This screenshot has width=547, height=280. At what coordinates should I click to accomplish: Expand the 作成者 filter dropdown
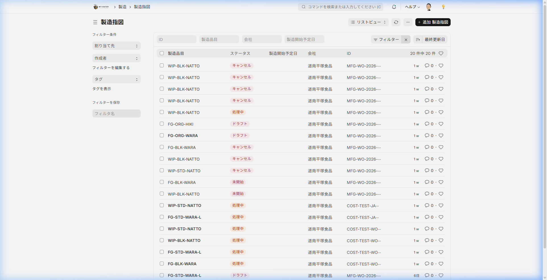pos(116,58)
